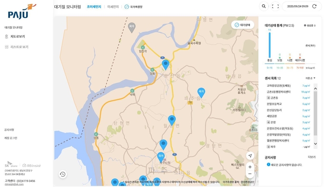Open search with the magnifier icon
The height and width of the screenshot is (187, 324).
[x=263, y=6]
